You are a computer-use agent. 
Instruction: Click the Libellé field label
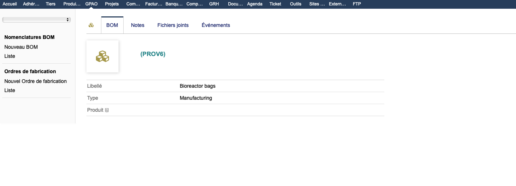[94, 86]
